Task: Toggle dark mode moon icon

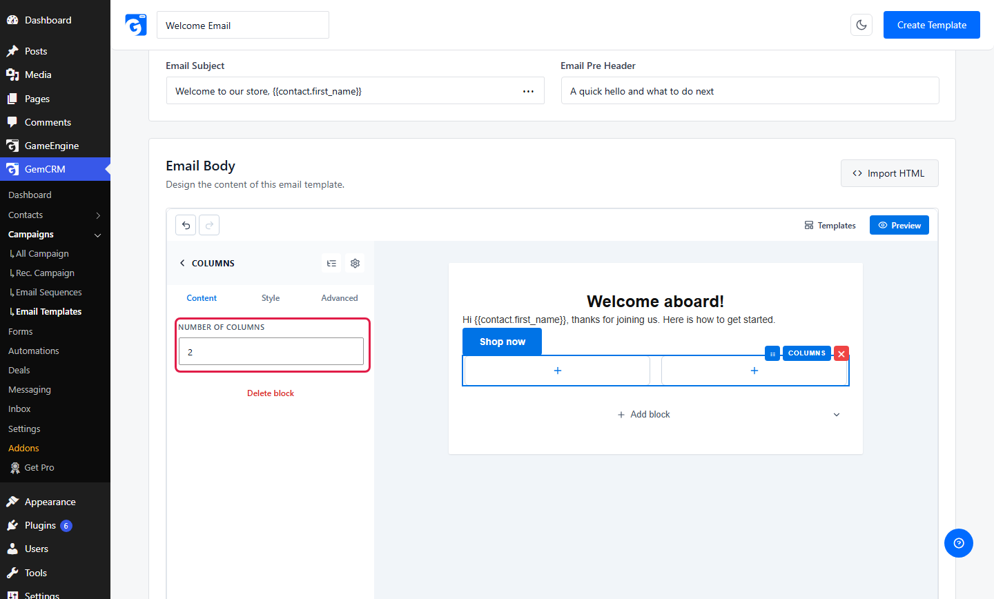Action: point(861,25)
